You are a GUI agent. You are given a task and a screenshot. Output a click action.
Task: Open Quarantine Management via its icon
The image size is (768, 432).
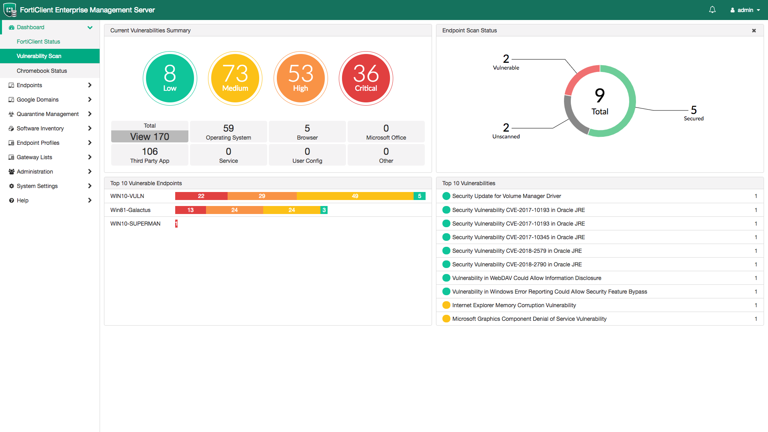11,114
